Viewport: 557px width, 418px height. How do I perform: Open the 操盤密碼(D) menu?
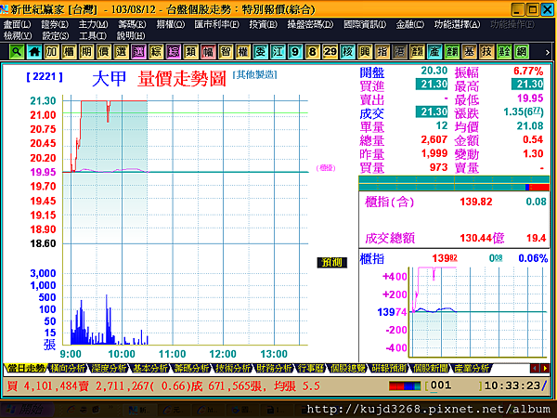coord(310,24)
